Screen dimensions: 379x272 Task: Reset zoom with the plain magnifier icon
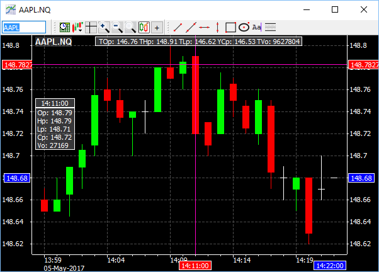point(131,27)
